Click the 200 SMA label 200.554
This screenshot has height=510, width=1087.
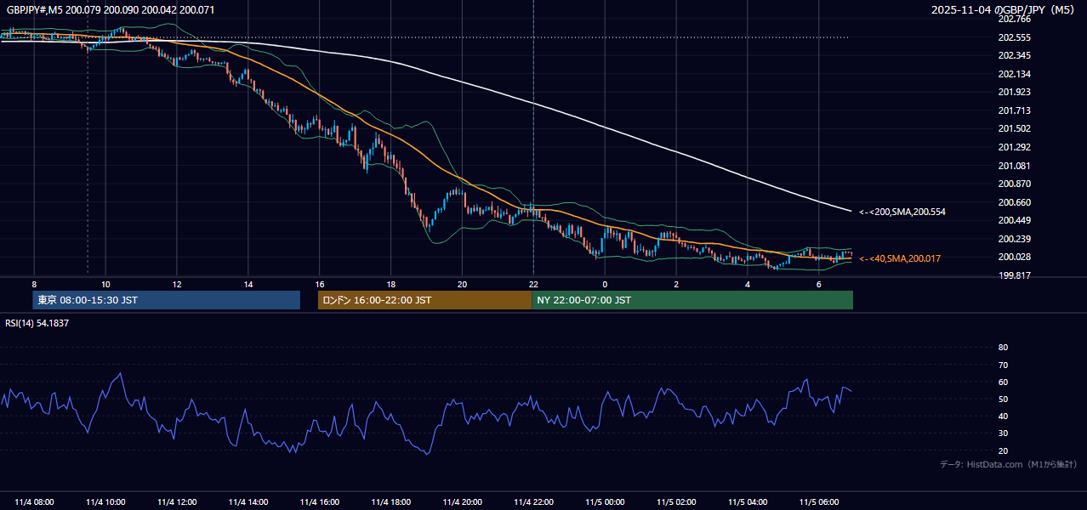[902, 212]
